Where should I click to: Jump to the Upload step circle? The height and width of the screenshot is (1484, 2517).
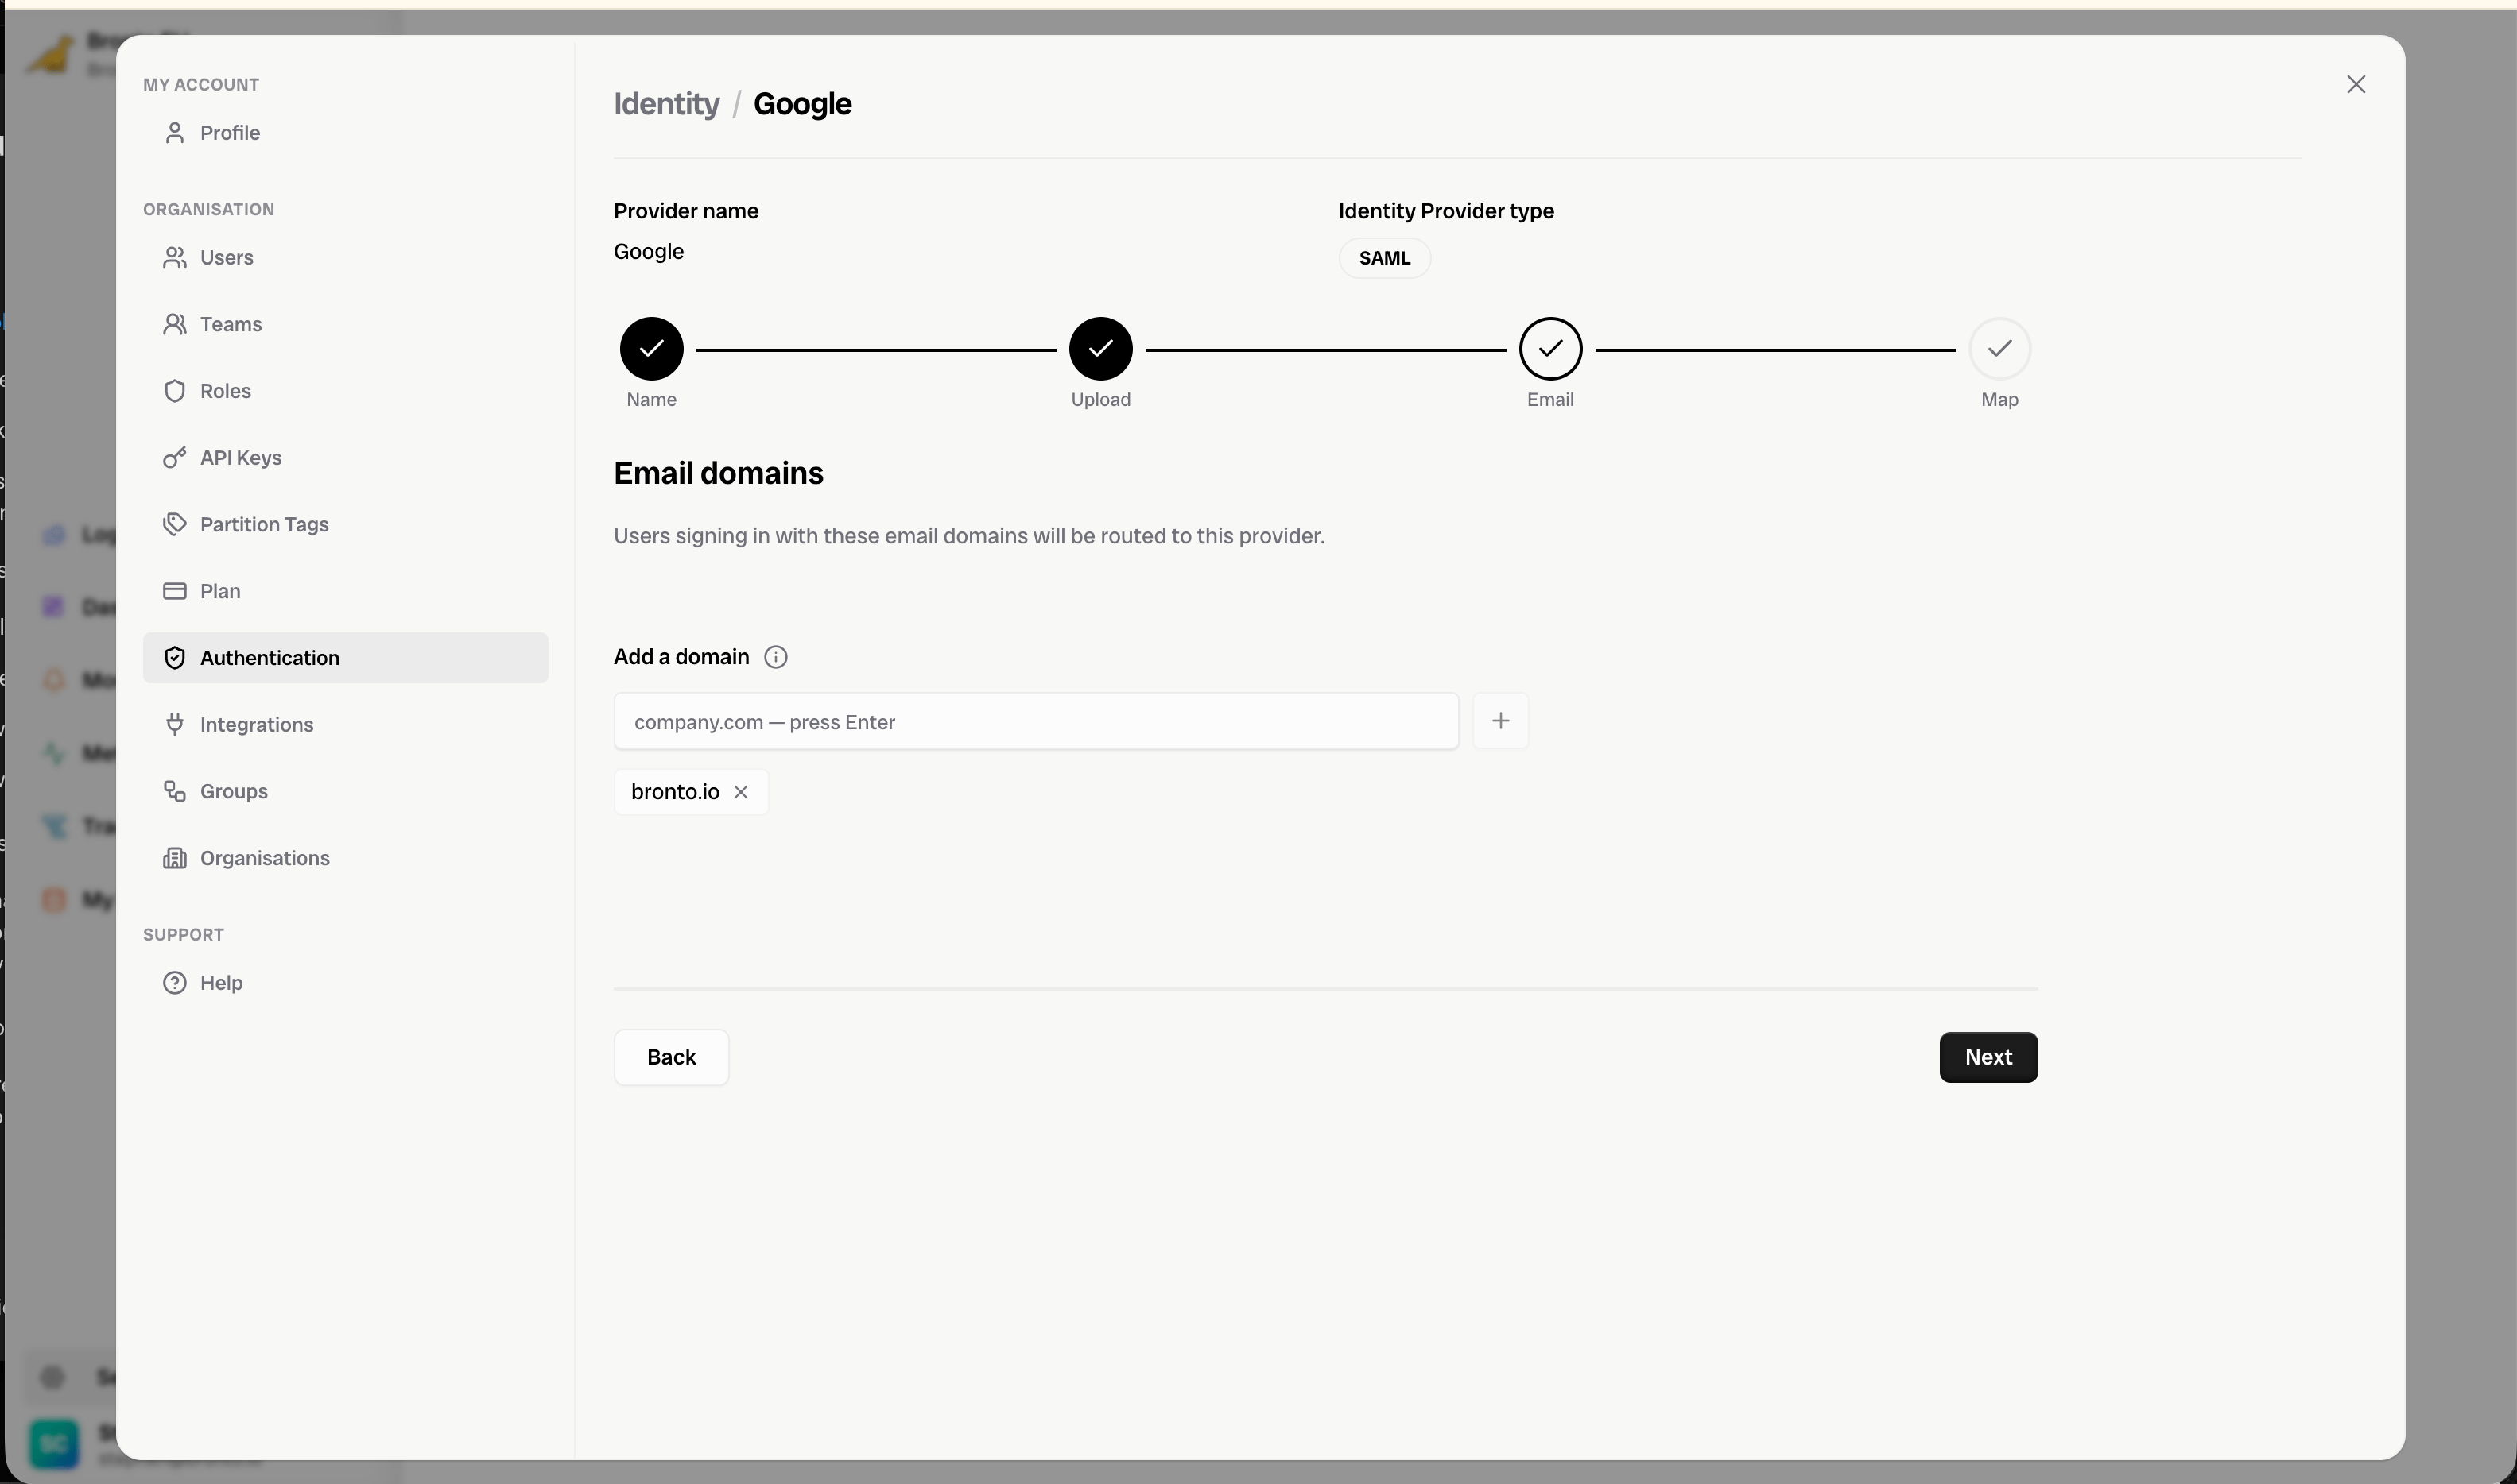click(1100, 349)
